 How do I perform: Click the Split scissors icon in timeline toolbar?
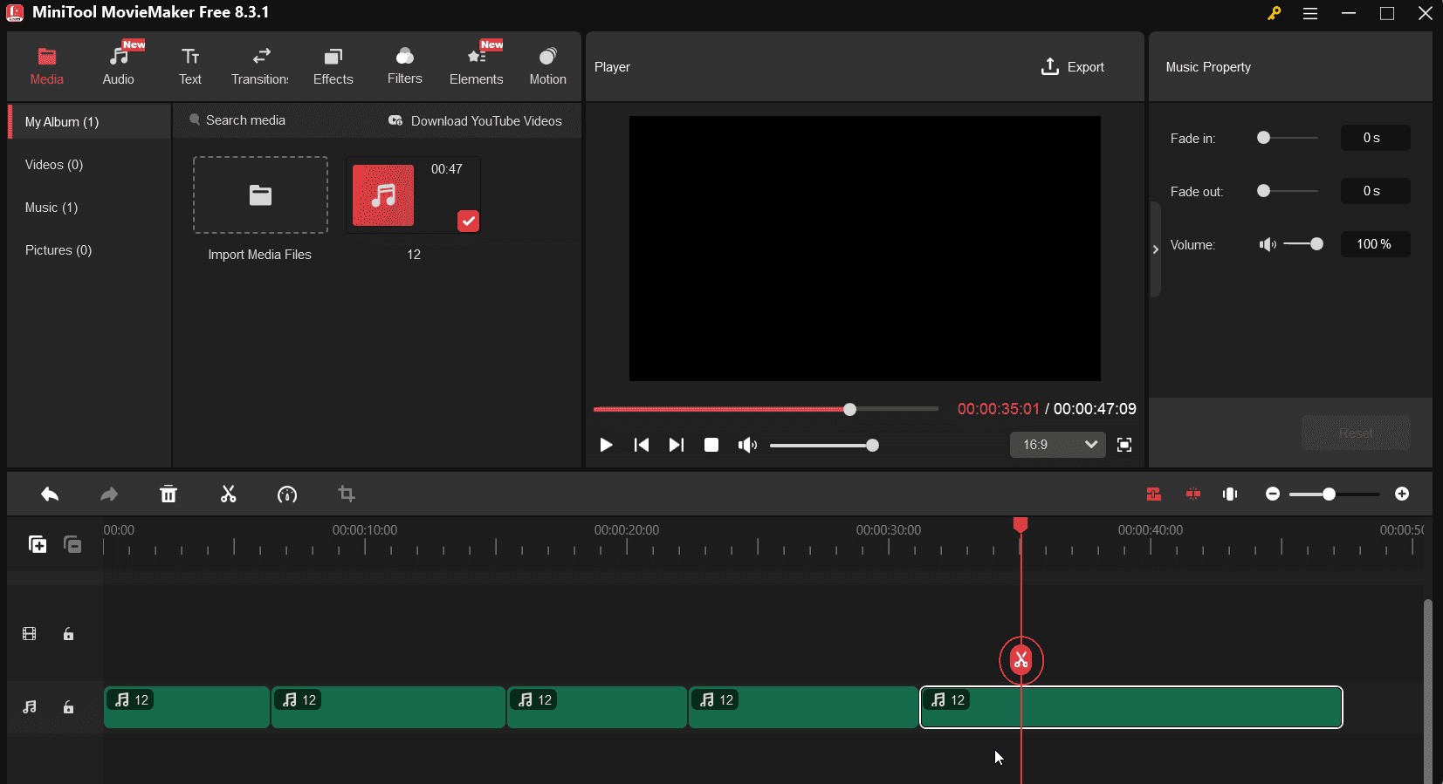click(x=228, y=494)
